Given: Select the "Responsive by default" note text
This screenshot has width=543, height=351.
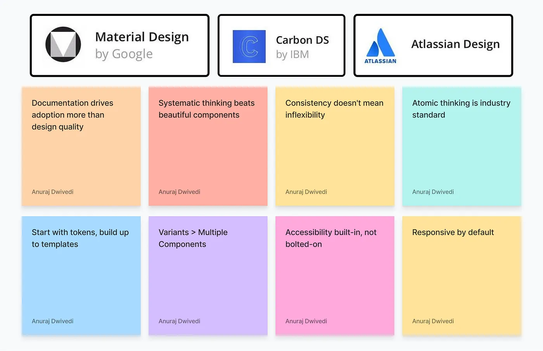Looking at the screenshot, I should 453,232.
